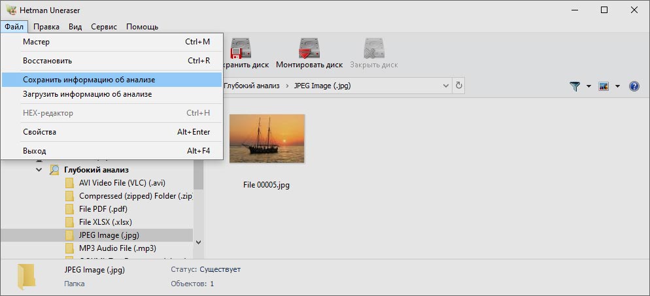Image resolution: width=650 pixels, height=296 pixels.
Task: Click the tree scrollbar down arrow
Action: click(198, 242)
